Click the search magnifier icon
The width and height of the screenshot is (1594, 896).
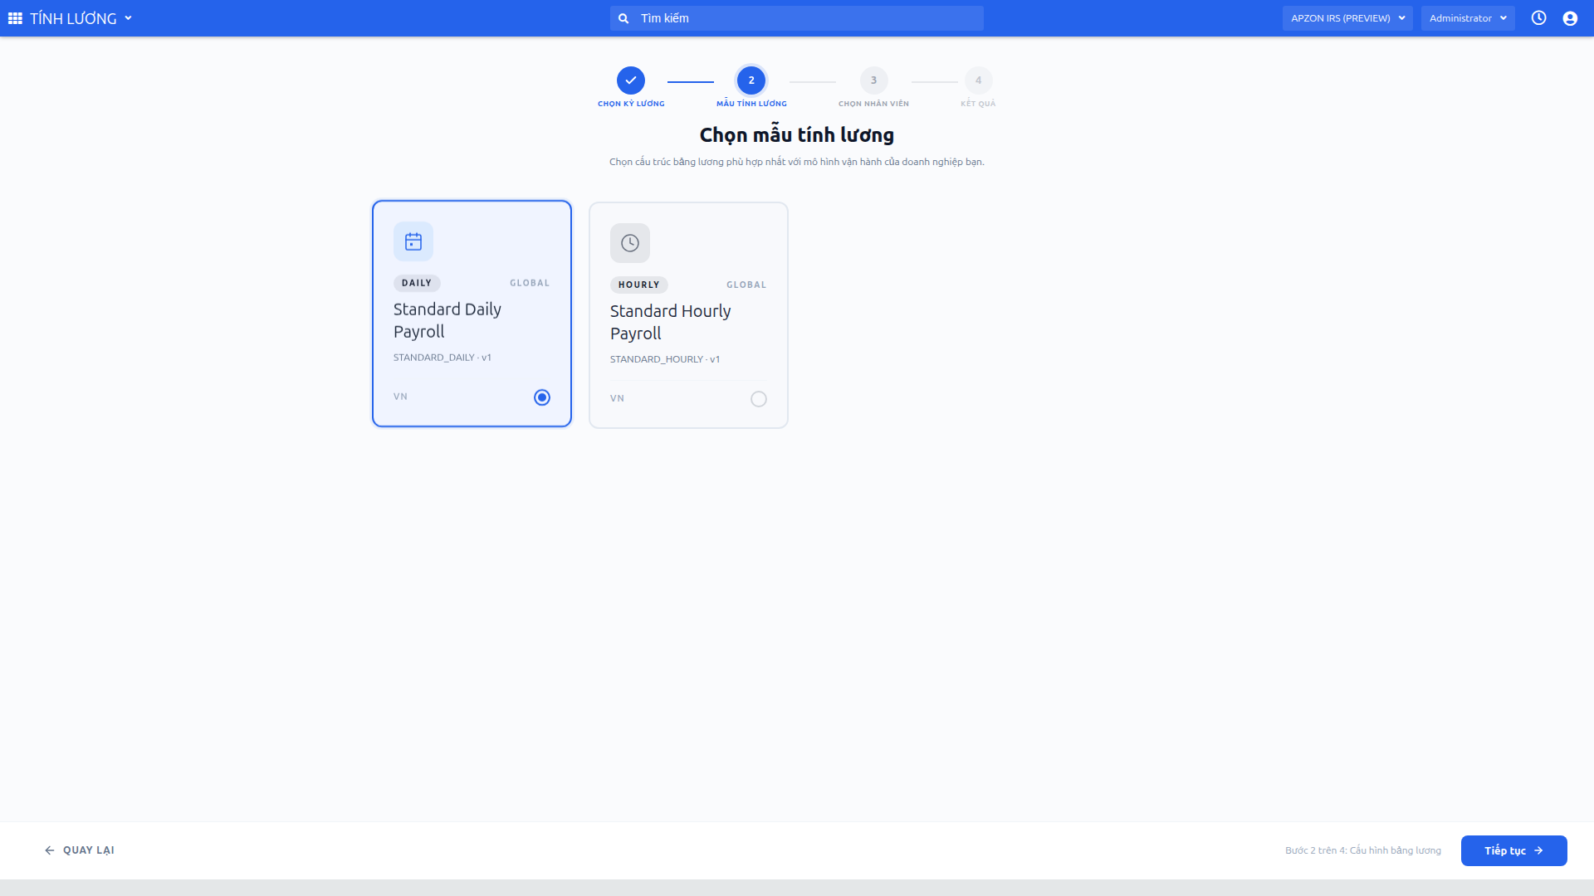point(623,18)
